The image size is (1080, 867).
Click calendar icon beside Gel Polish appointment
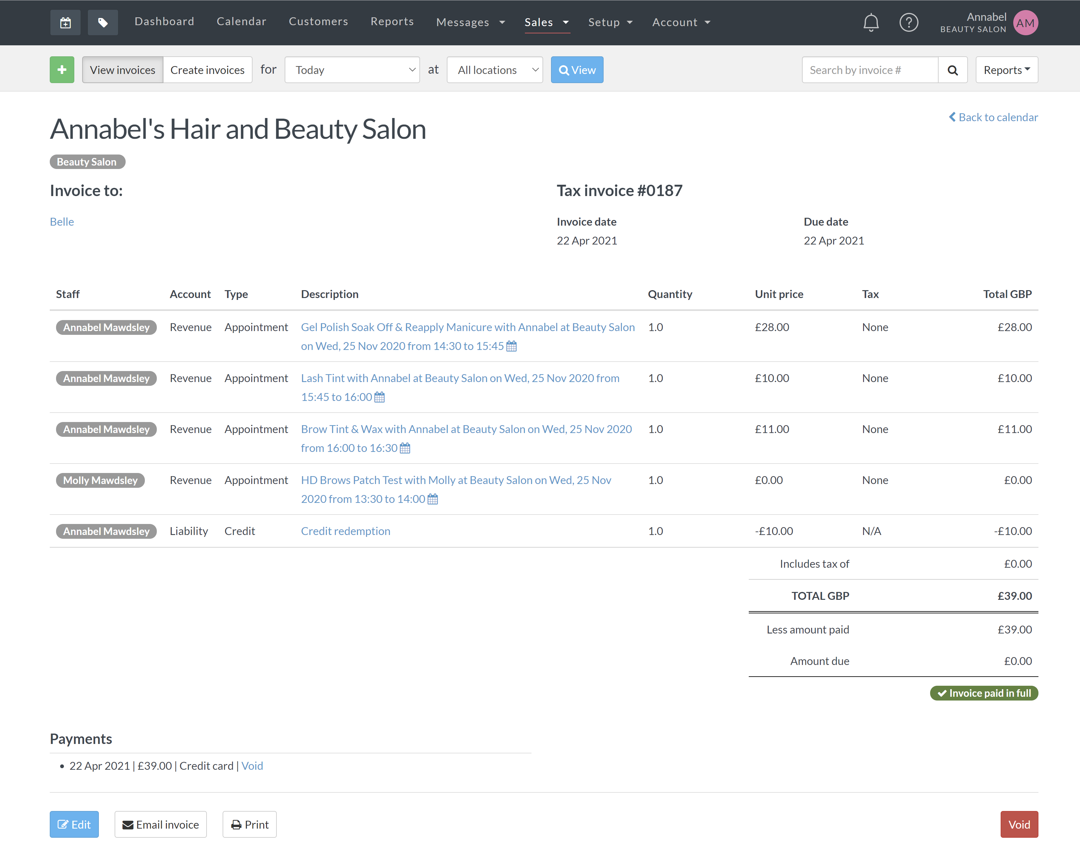pos(511,346)
